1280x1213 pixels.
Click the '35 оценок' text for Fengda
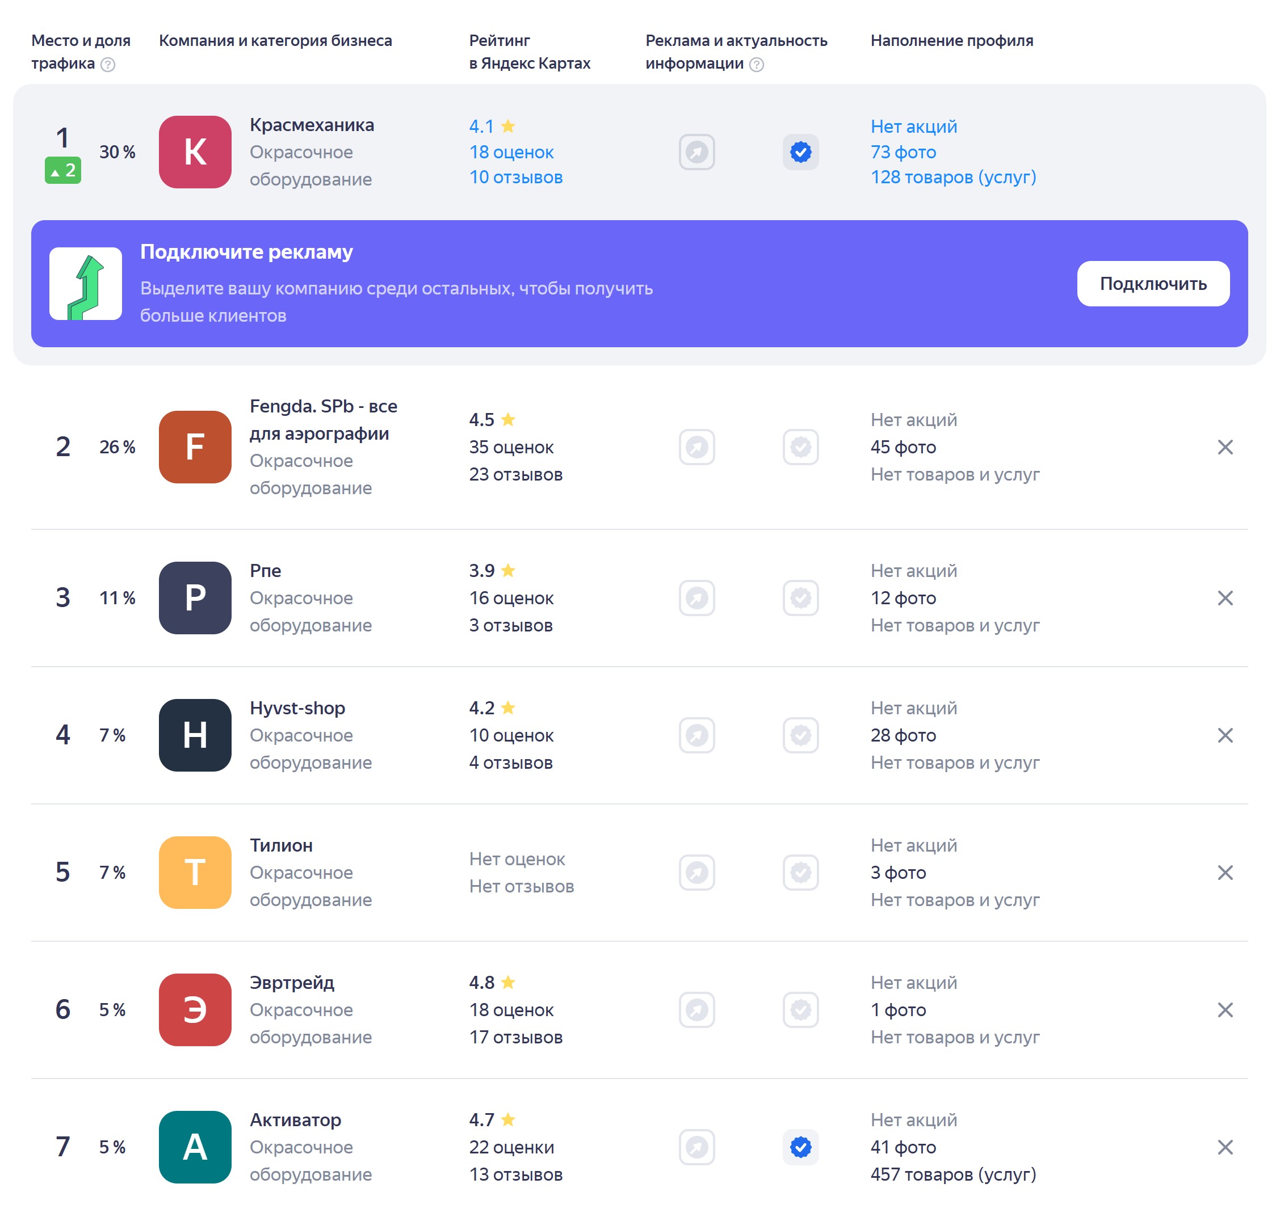[511, 447]
